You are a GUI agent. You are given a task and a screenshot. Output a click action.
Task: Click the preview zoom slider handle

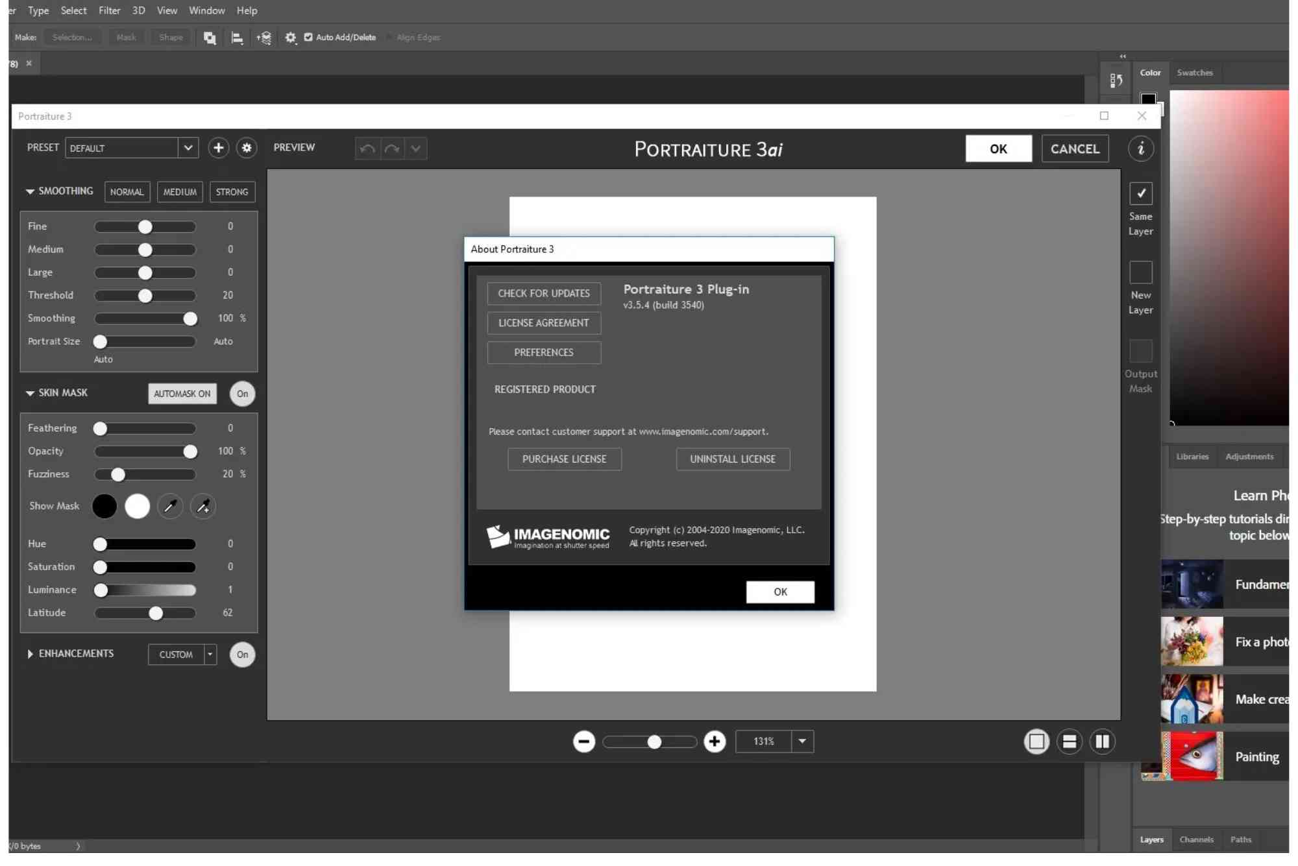click(654, 742)
